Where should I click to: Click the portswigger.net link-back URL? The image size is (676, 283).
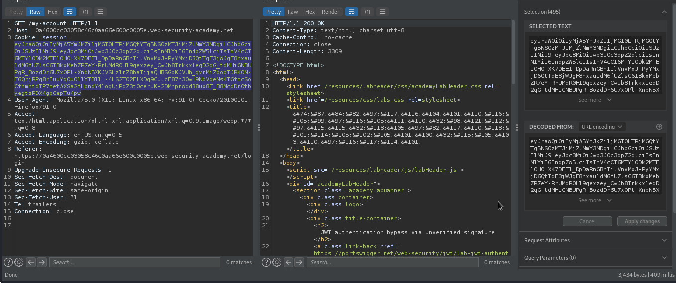coord(411,253)
